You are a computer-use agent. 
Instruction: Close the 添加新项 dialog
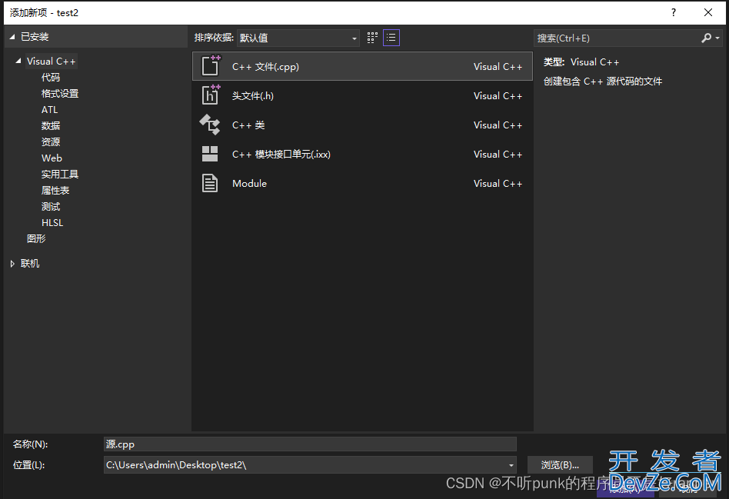point(708,12)
